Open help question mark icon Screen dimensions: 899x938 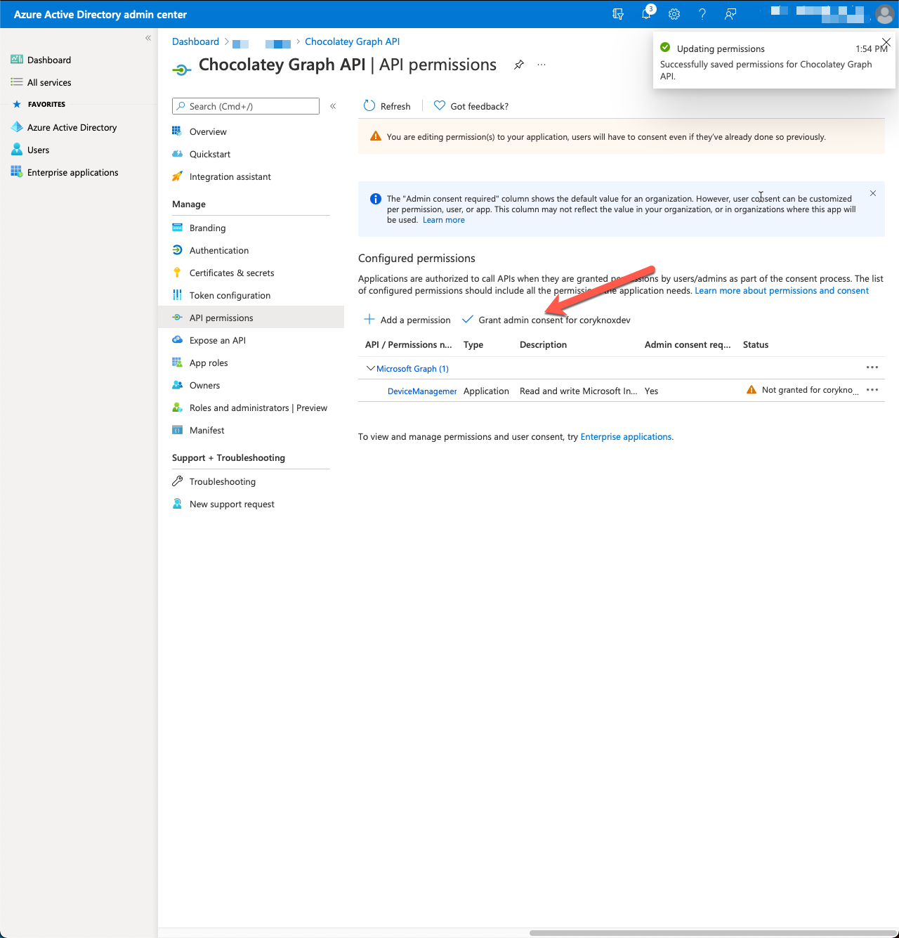(x=702, y=14)
